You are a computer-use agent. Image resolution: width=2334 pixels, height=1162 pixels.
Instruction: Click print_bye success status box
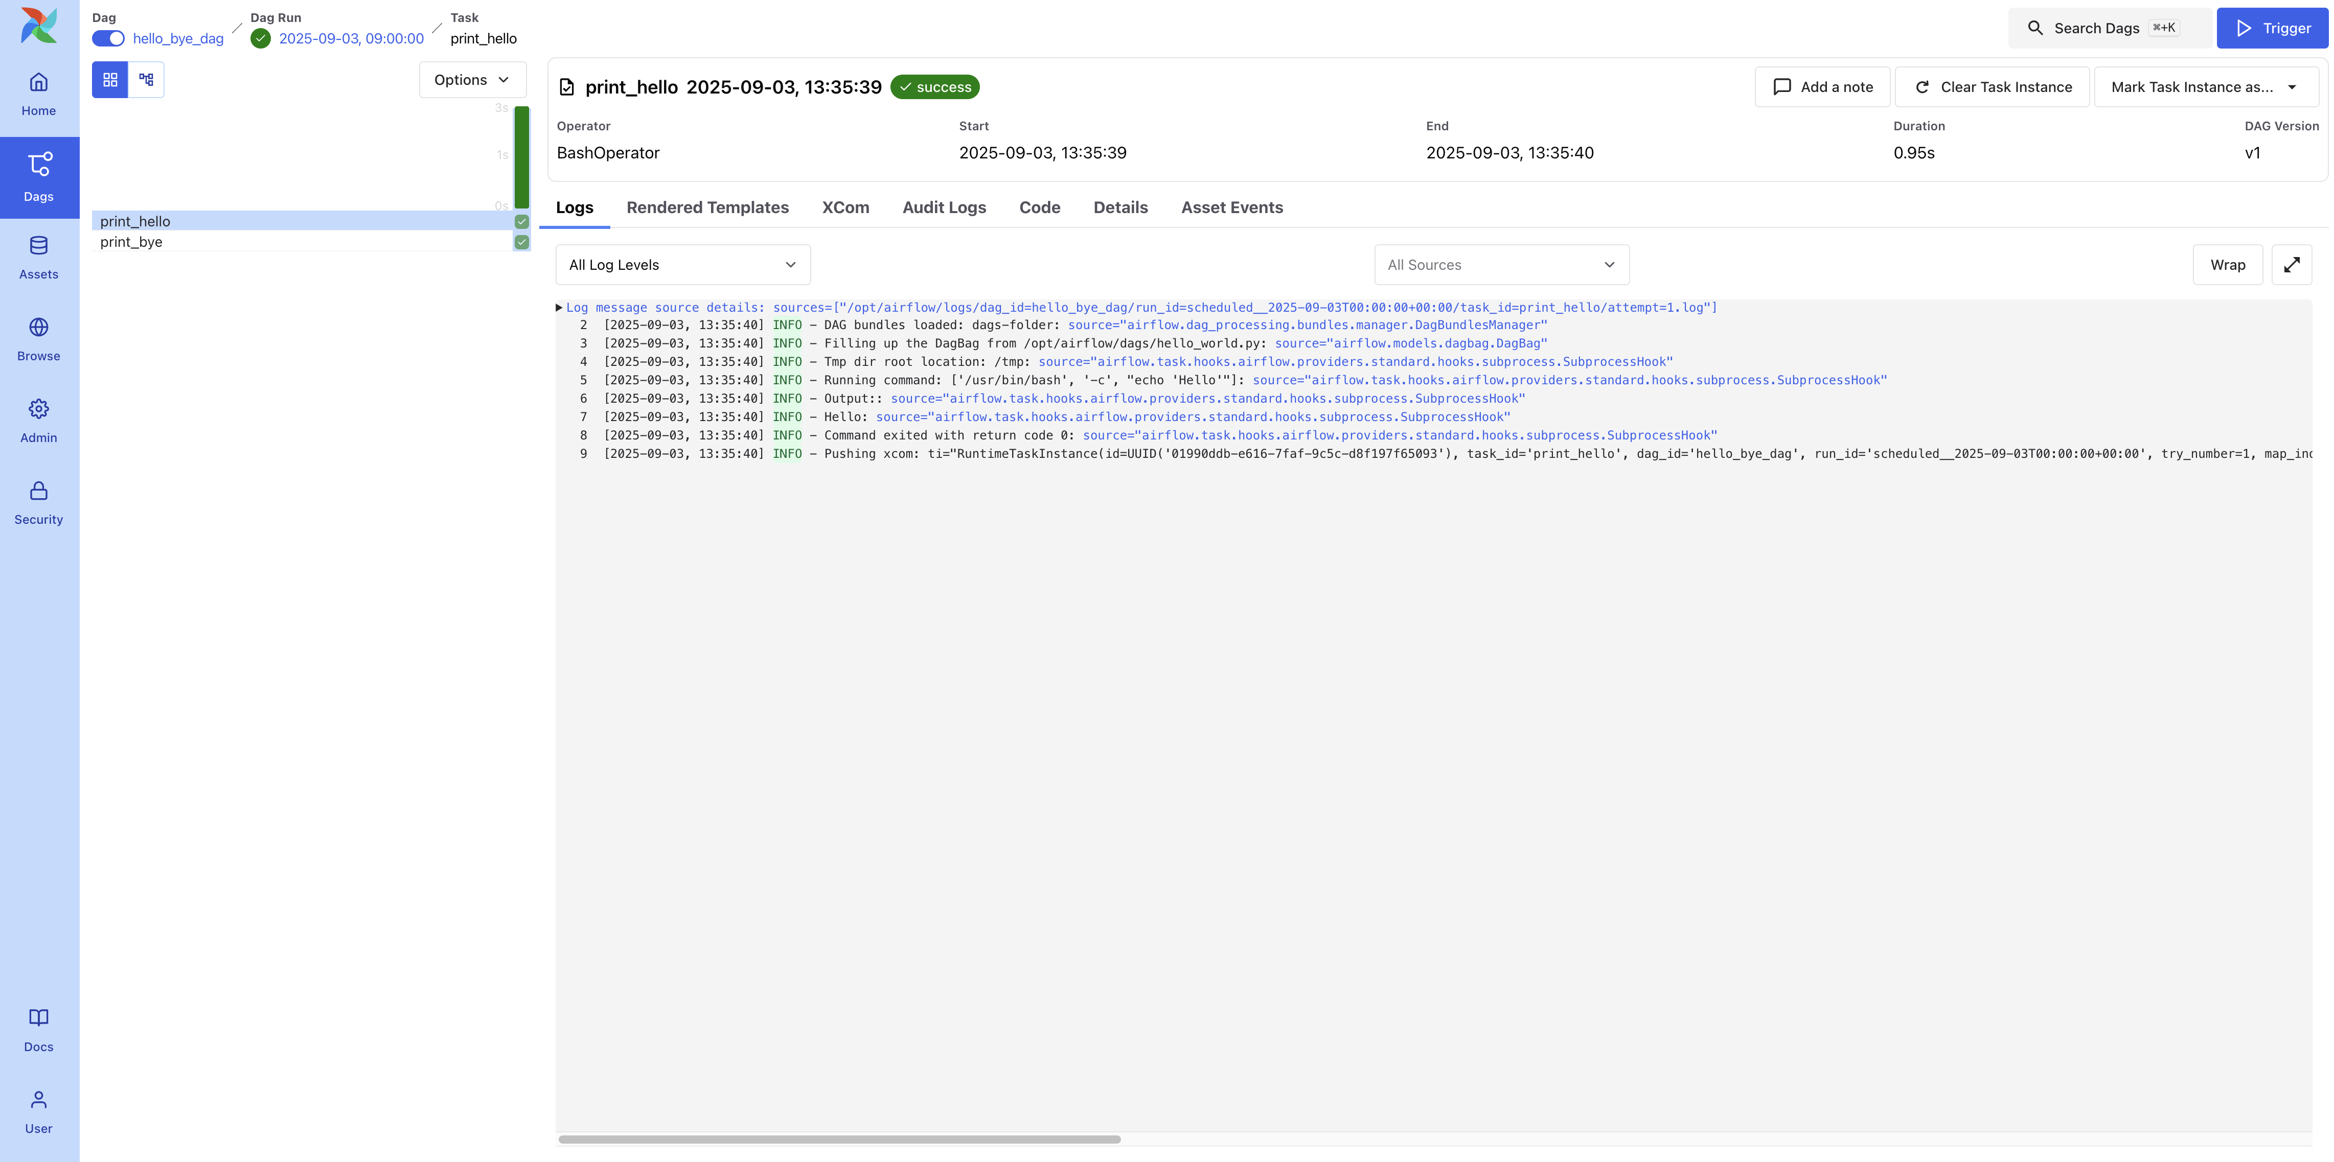pos(522,242)
